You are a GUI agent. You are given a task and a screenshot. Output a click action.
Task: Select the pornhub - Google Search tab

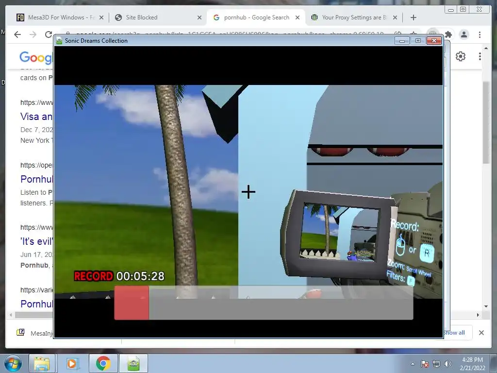(x=256, y=17)
